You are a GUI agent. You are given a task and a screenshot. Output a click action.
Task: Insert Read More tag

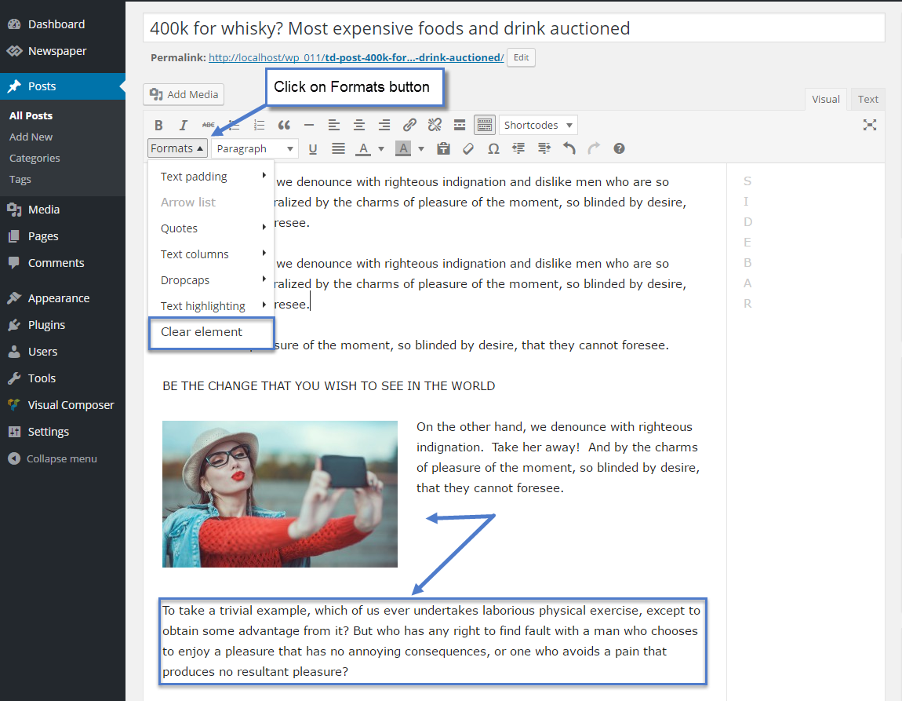pos(460,125)
